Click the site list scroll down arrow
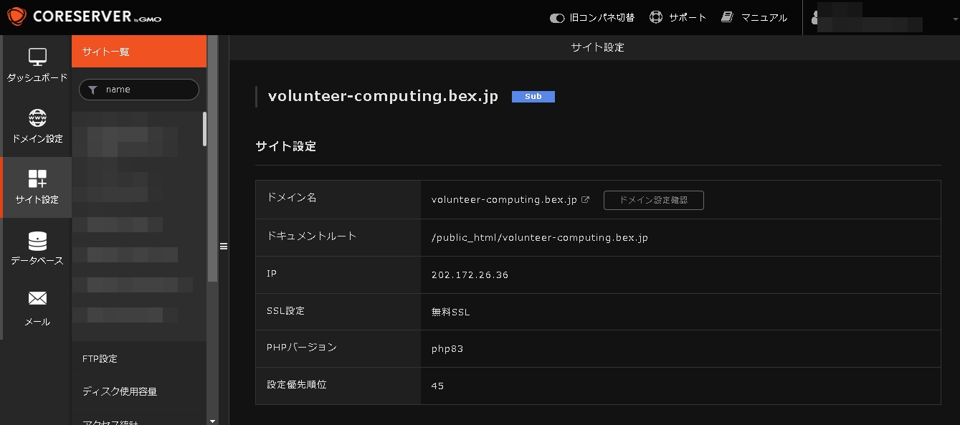This screenshot has height=425, width=960. (212, 421)
